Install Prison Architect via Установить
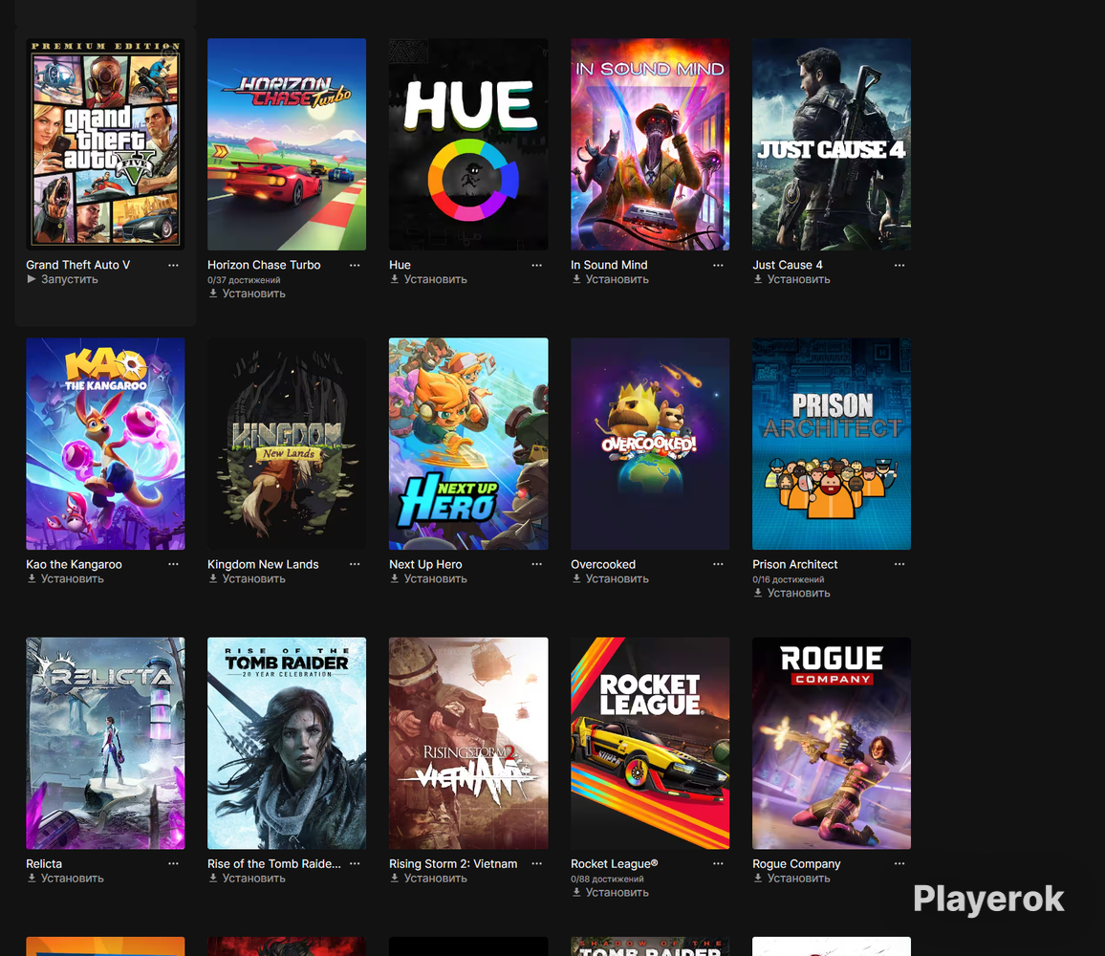1105x956 pixels. tap(791, 594)
